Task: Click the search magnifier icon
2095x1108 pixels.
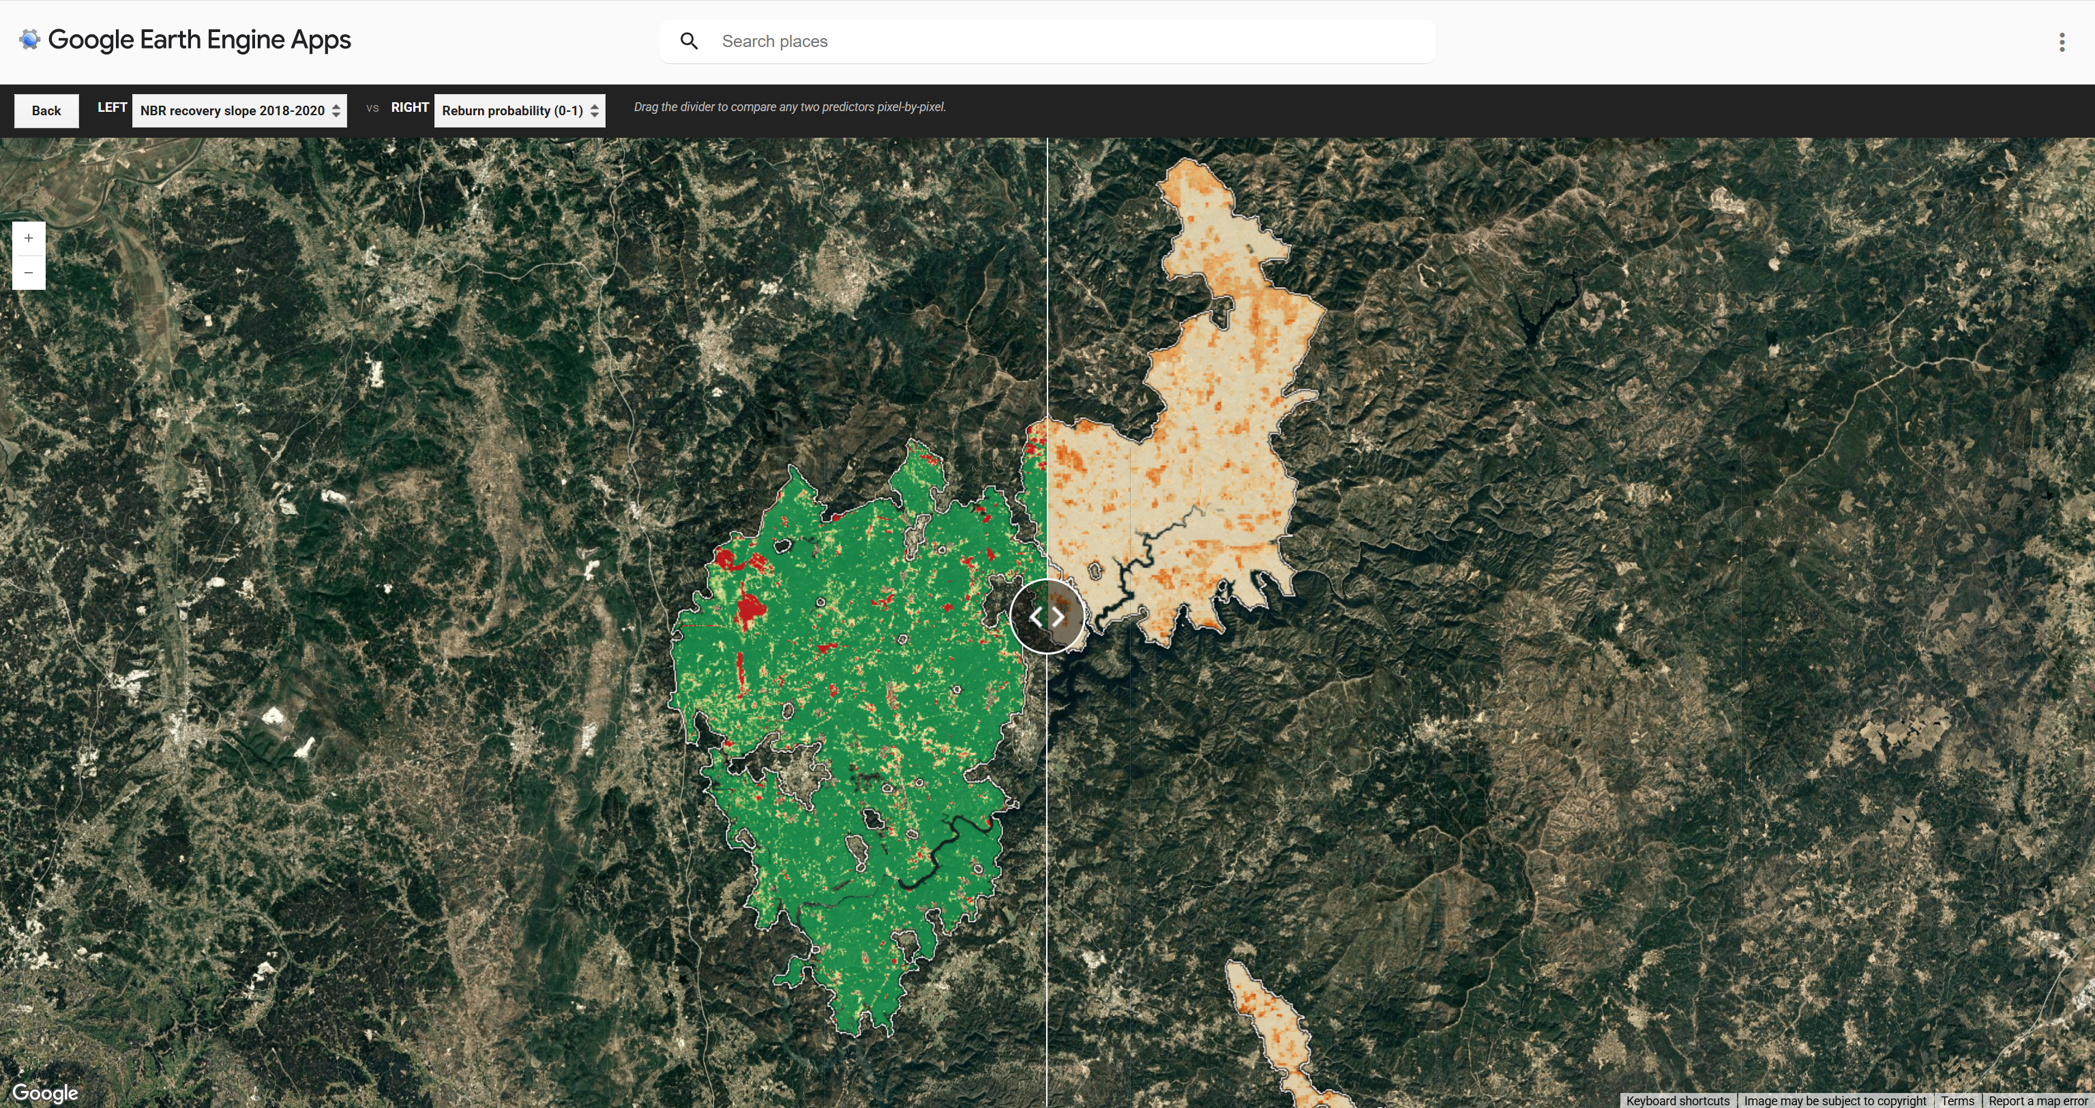Action: click(x=689, y=41)
